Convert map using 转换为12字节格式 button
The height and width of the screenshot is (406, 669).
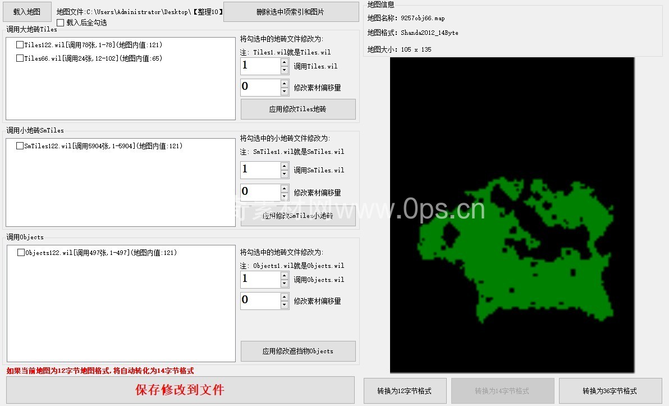(405, 391)
